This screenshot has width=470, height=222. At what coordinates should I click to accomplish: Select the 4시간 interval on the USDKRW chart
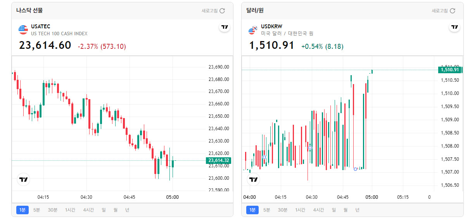pyautogui.click(x=318, y=210)
